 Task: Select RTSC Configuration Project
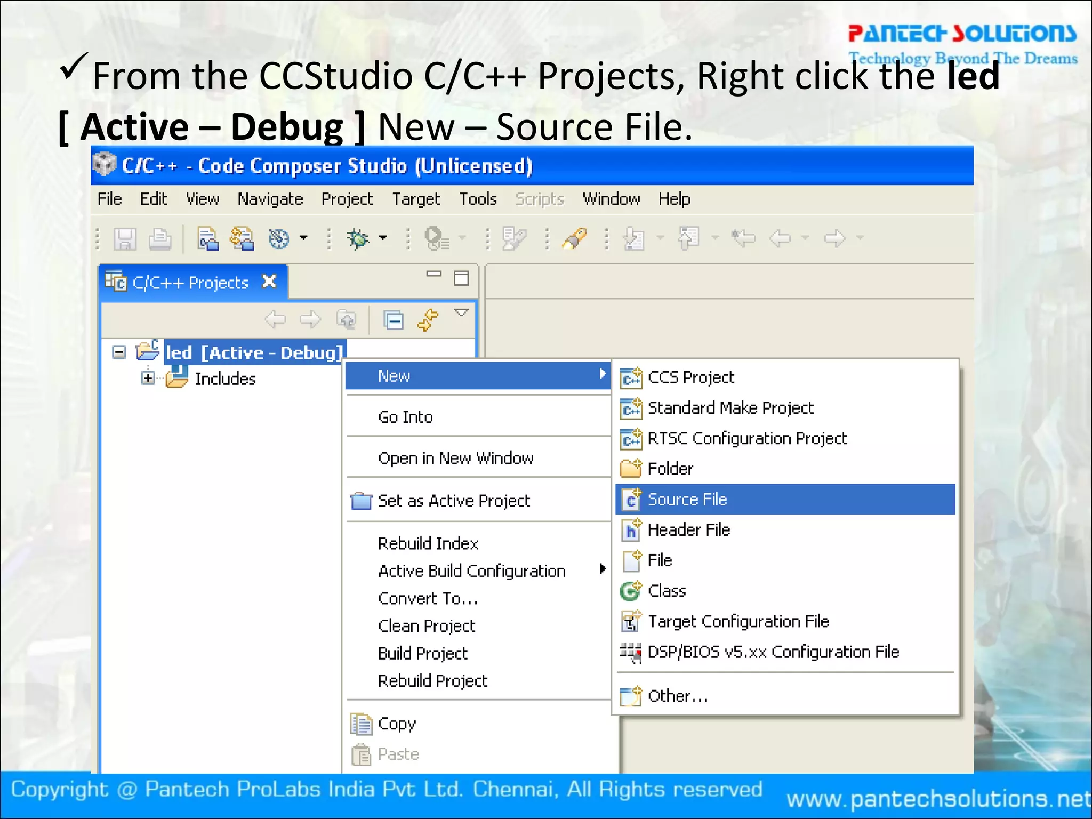pos(785,438)
